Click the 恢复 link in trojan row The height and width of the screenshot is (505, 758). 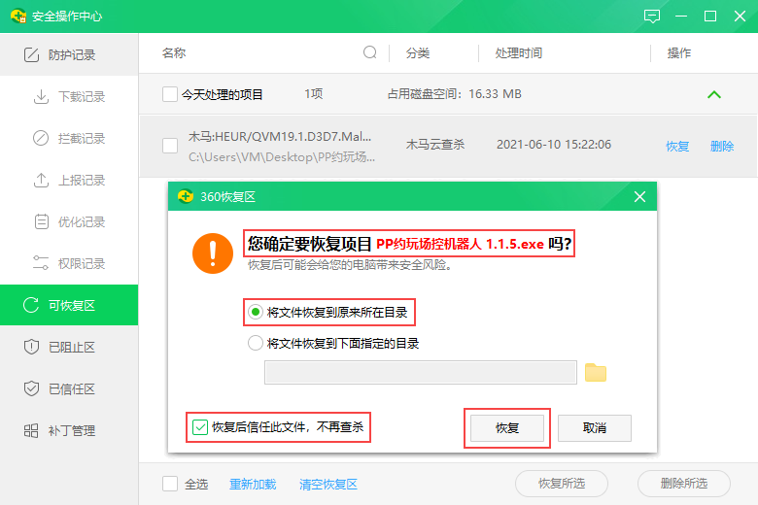(677, 146)
